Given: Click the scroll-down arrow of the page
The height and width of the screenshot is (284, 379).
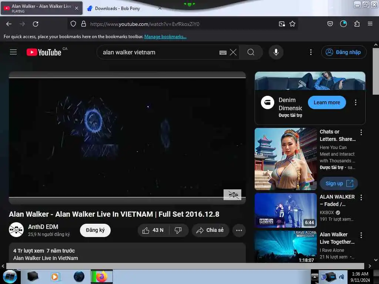Looking at the screenshot, I should point(376,260).
